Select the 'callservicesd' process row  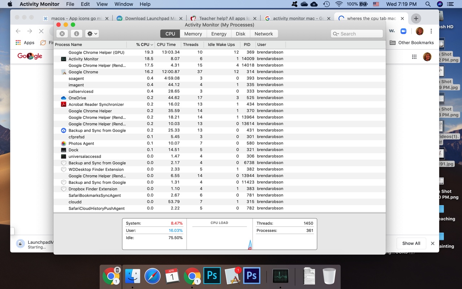click(x=219, y=91)
